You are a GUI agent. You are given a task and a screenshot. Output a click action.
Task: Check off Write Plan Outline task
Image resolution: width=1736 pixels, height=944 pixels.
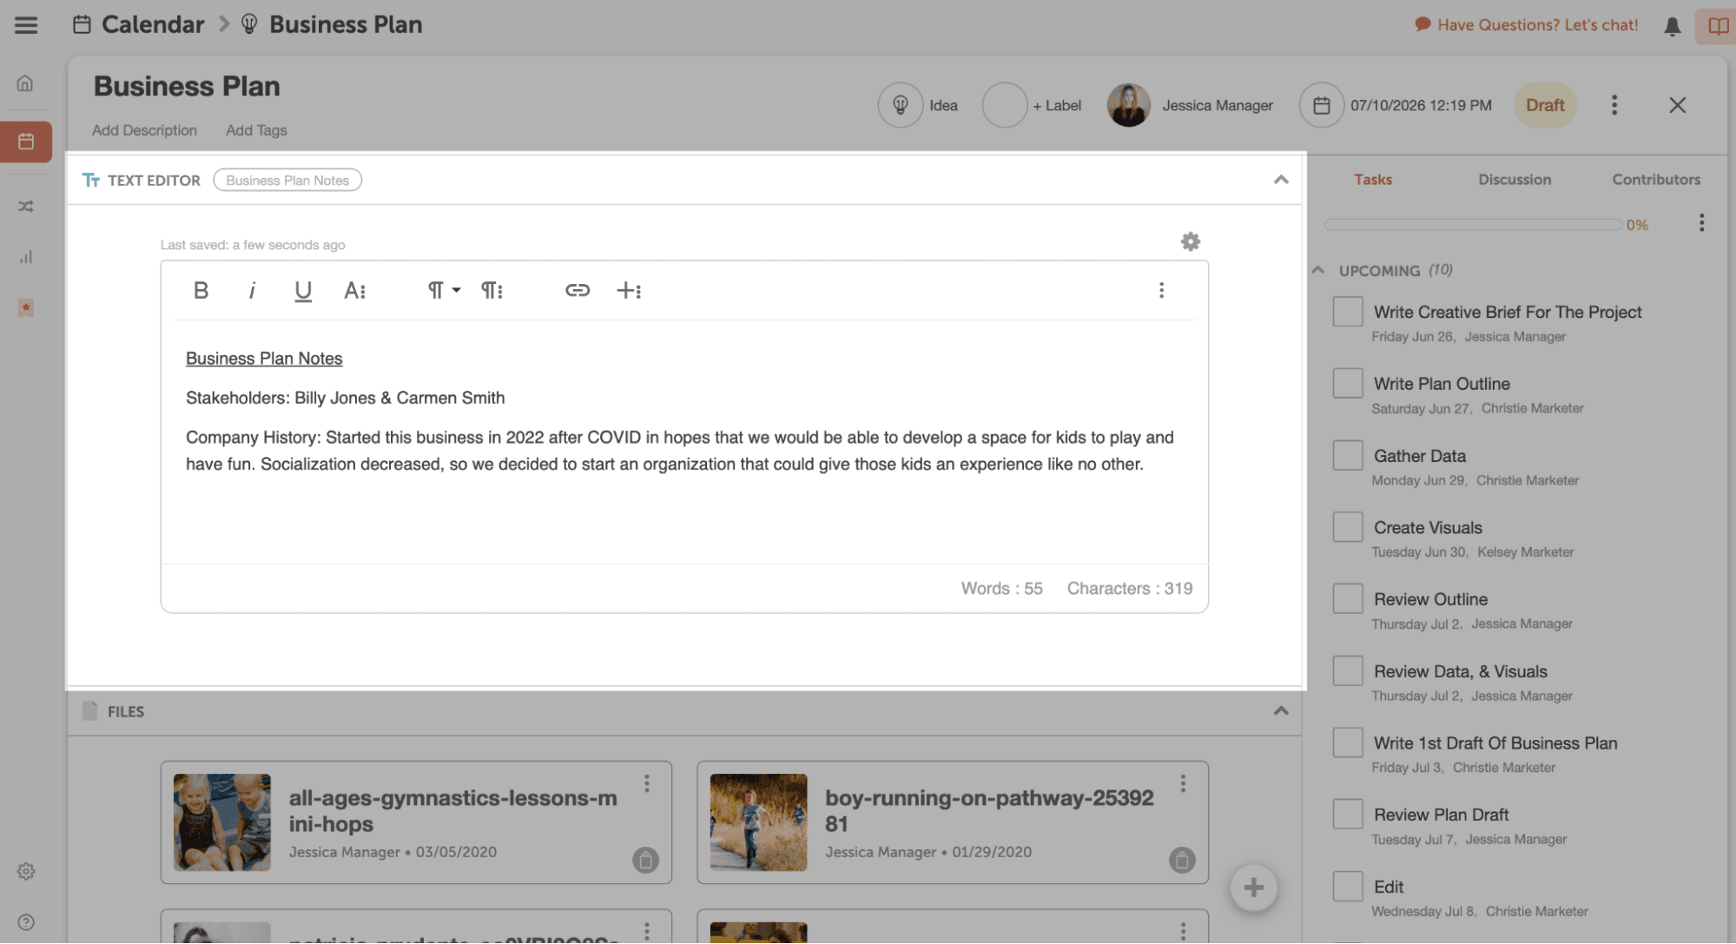click(1347, 383)
